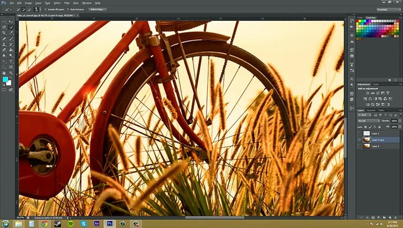This screenshot has height=228, width=403.
Task: Select the Rectangular Marquee tool
Action: (4, 22)
